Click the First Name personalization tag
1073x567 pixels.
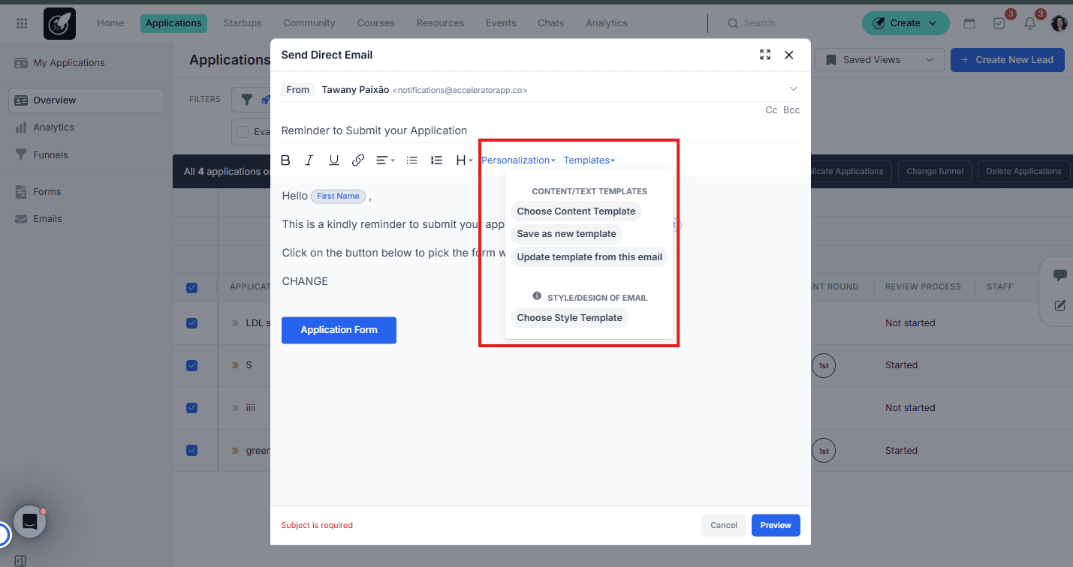pyautogui.click(x=338, y=196)
